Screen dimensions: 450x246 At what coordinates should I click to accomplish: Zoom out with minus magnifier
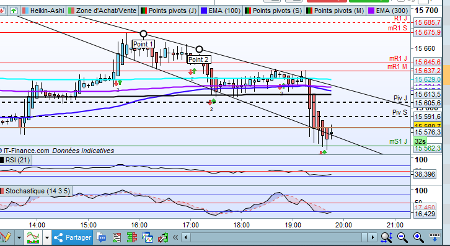(x=402, y=237)
